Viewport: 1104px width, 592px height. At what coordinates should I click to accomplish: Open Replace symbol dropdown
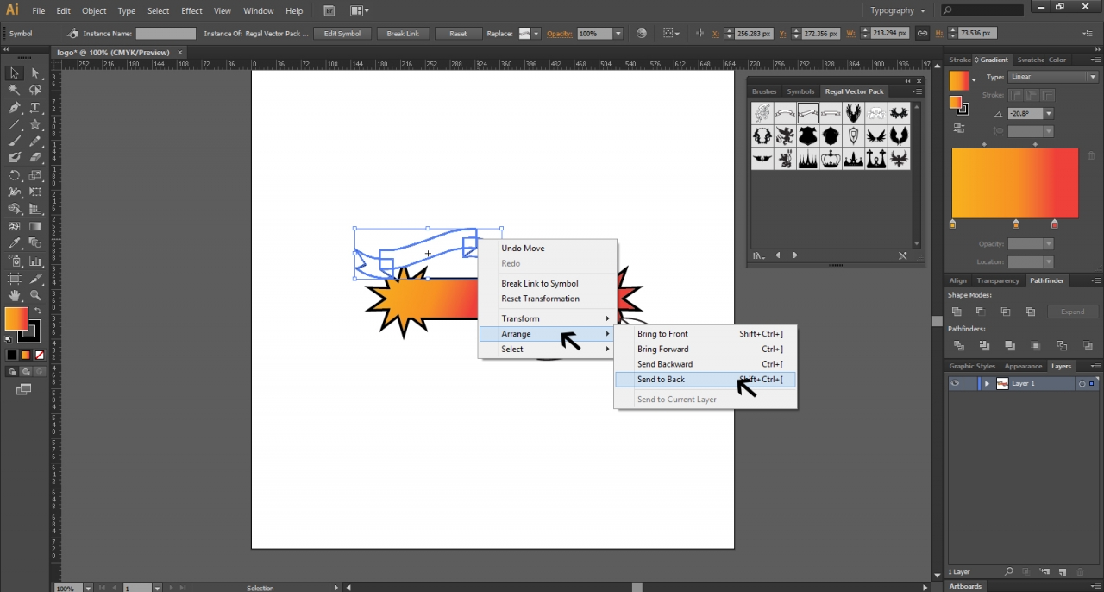(536, 34)
